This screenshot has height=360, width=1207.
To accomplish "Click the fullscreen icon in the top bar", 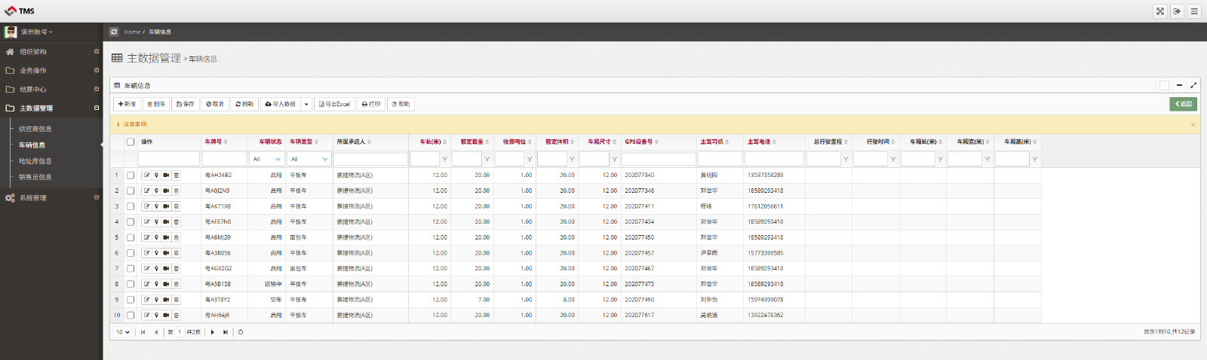I will click(1159, 11).
